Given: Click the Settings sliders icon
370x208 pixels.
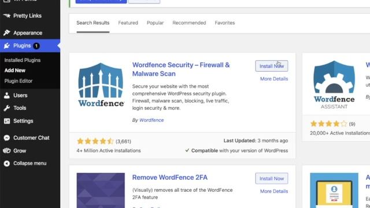Looking at the screenshot, I should pyautogui.click(x=7, y=121).
